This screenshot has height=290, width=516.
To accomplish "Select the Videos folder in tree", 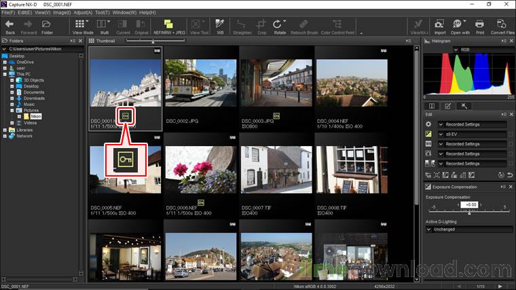I will click(x=30, y=123).
